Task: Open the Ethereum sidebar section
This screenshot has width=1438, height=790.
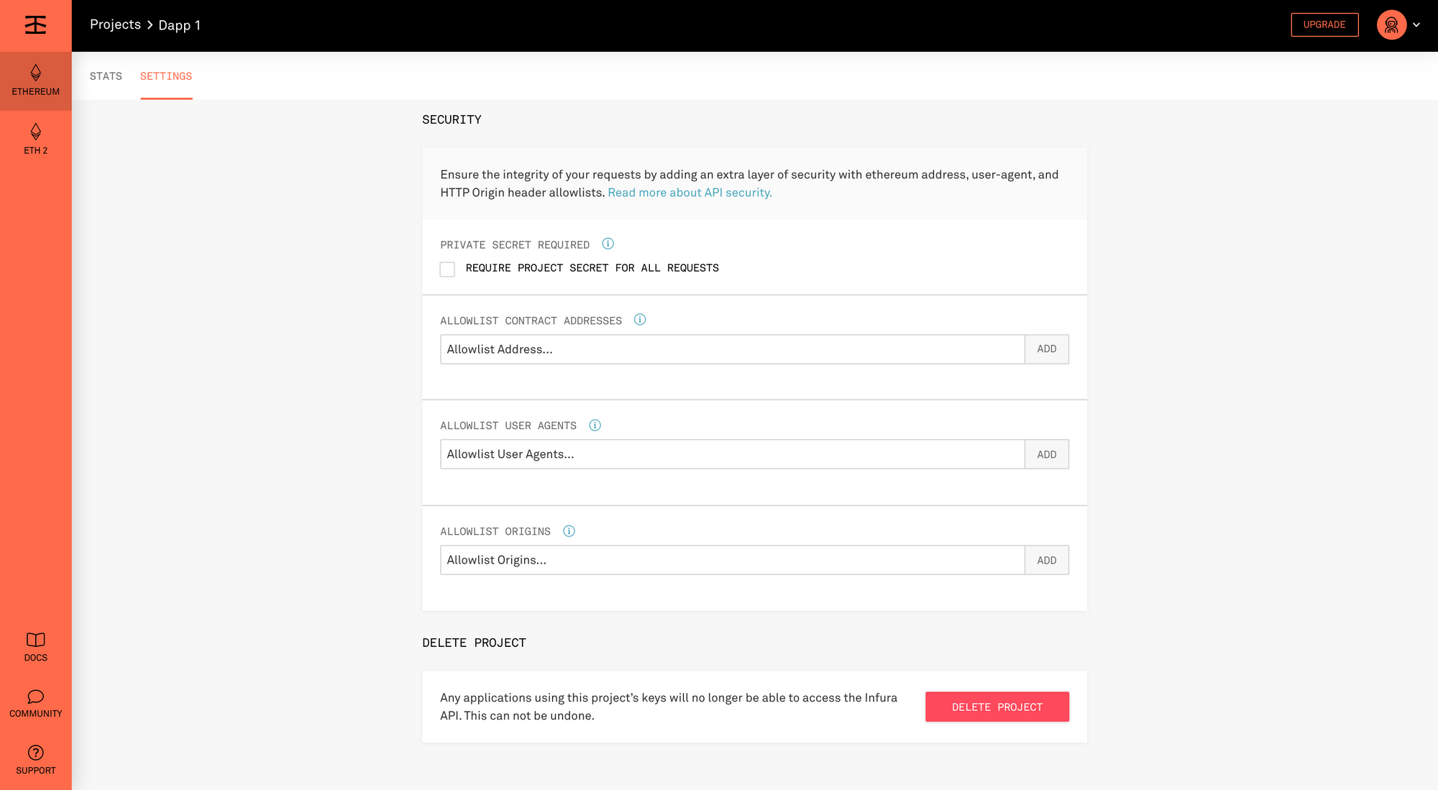Action: (35, 81)
